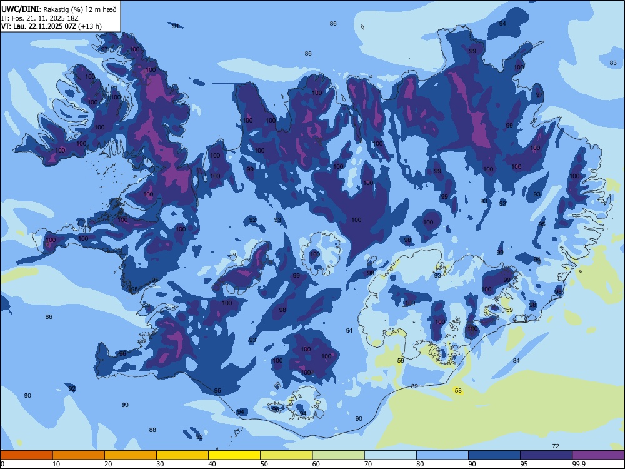Click the medium blue 90-95 legend swatch
The height and width of the screenshot is (469, 625).
(x=494, y=455)
